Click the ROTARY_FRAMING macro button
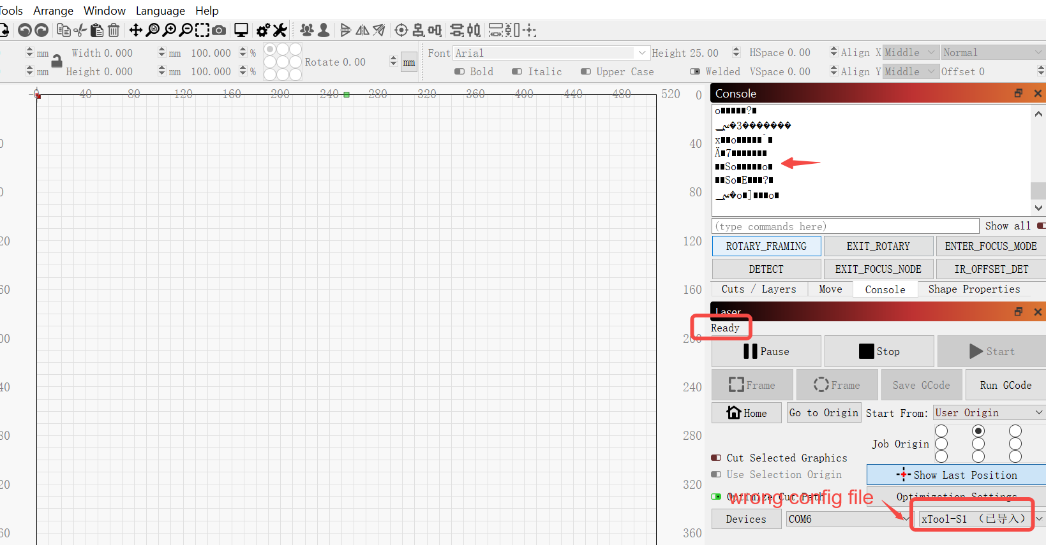 pos(766,246)
